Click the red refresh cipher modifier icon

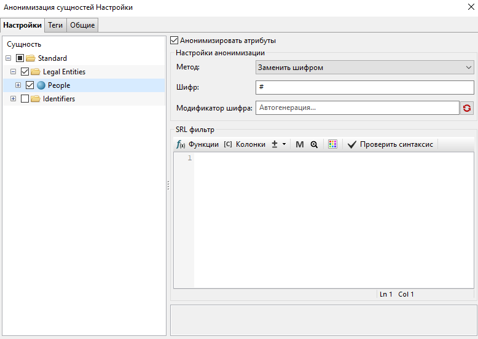click(x=468, y=108)
